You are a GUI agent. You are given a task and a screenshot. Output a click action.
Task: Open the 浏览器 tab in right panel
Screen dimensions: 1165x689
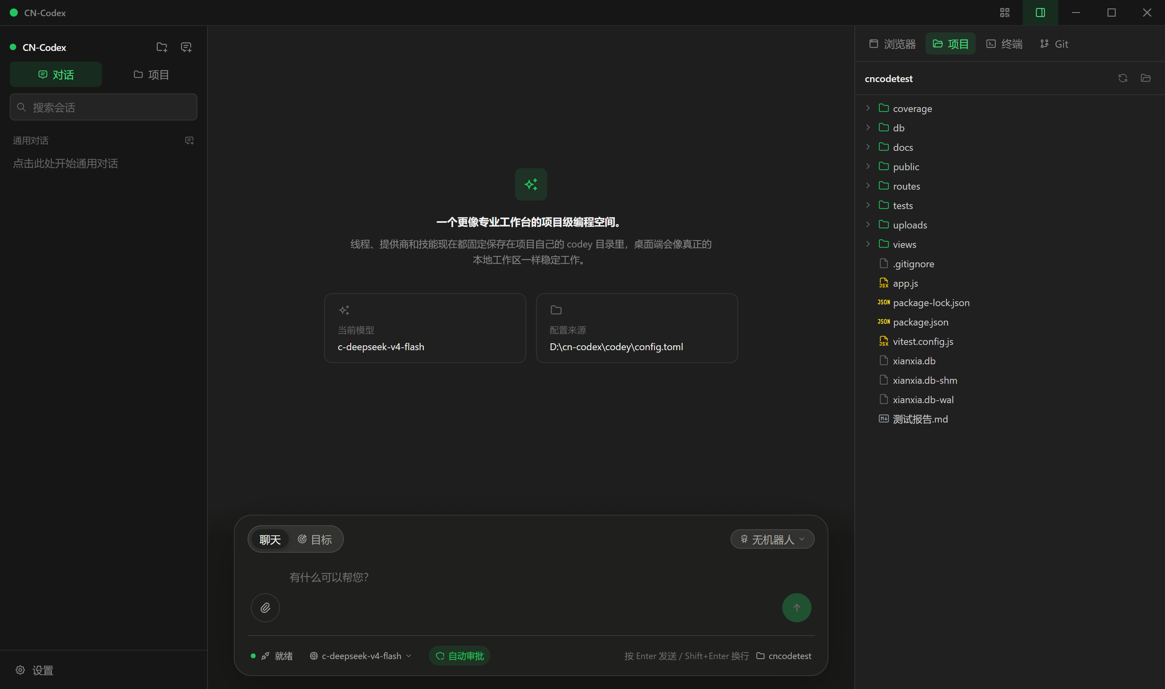pos(892,44)
